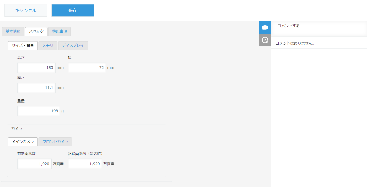The height and width of the screenshot is (187, 367).
Task: Select the メインカメラ tab
Action: click(x=23, y=142)
